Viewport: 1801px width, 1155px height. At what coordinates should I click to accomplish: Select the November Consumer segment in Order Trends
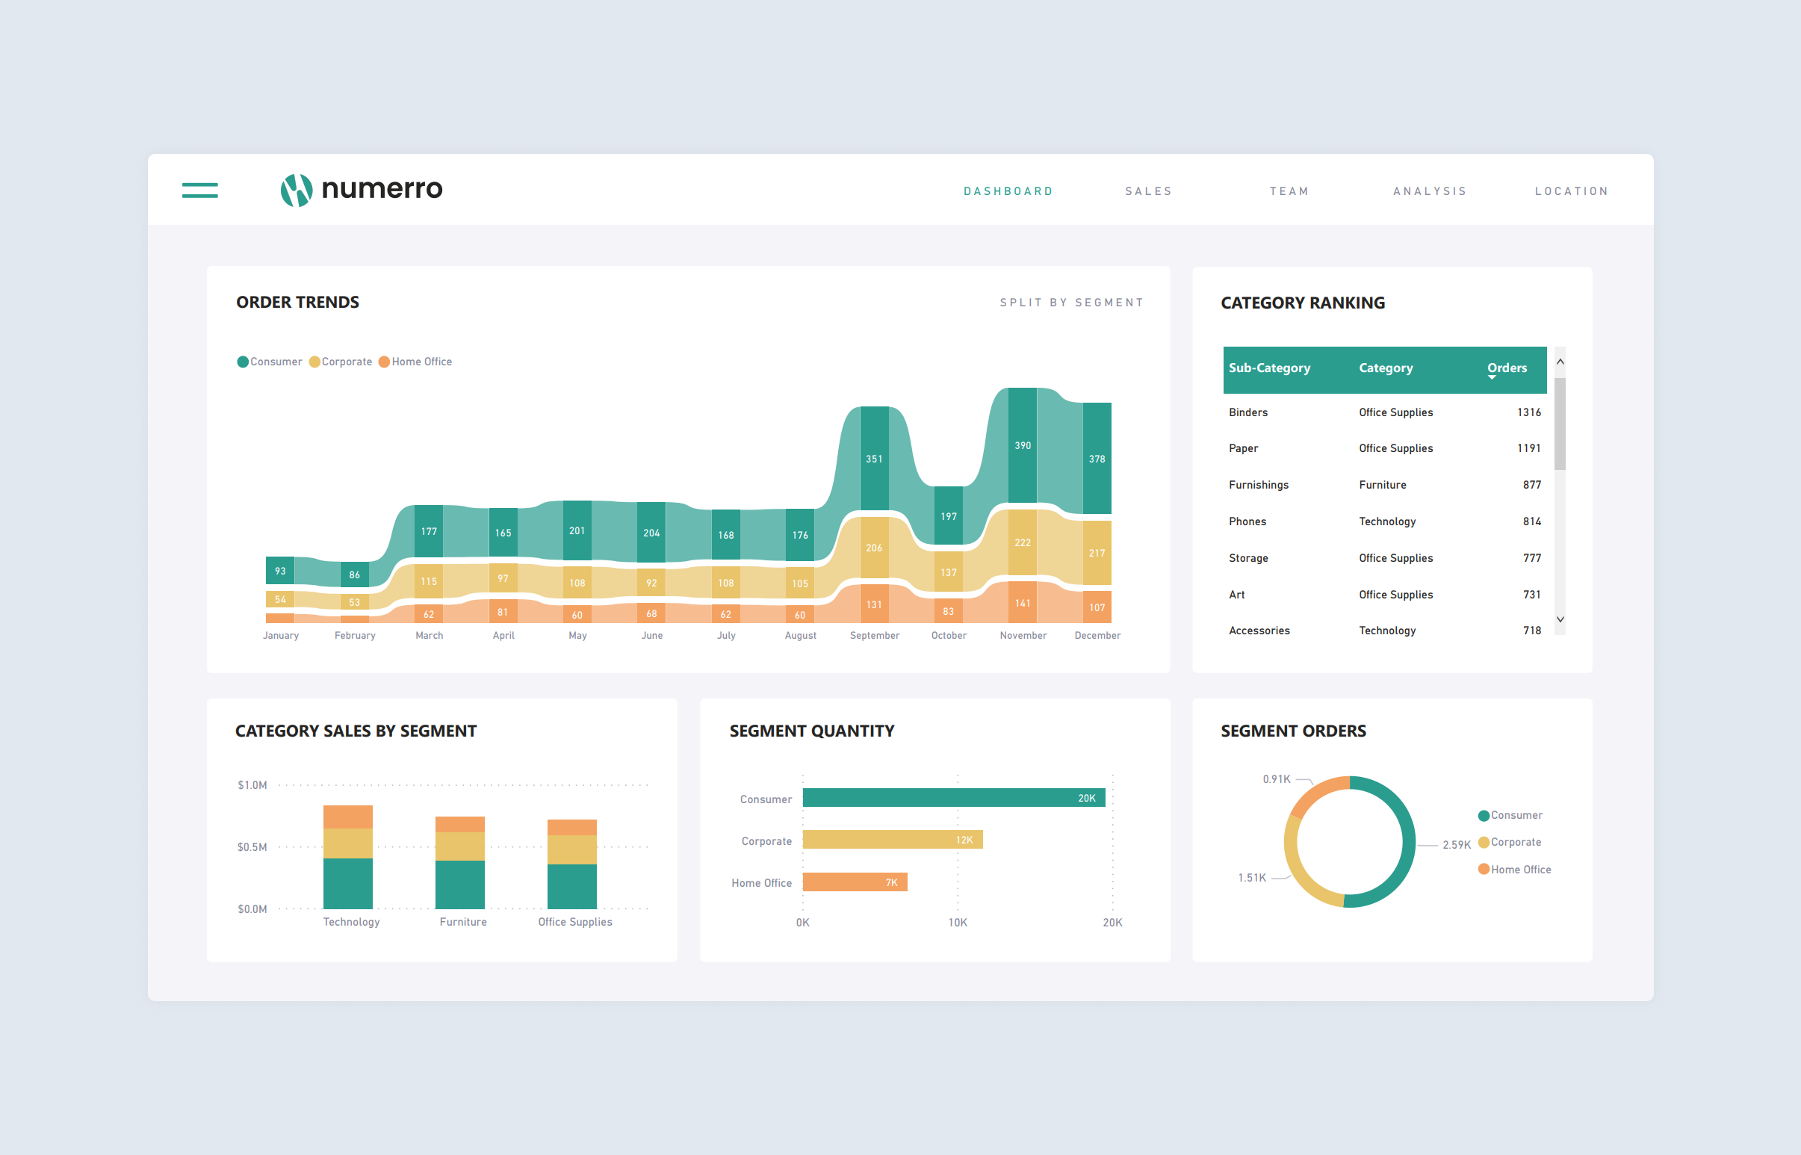(x=1022, y=445)
